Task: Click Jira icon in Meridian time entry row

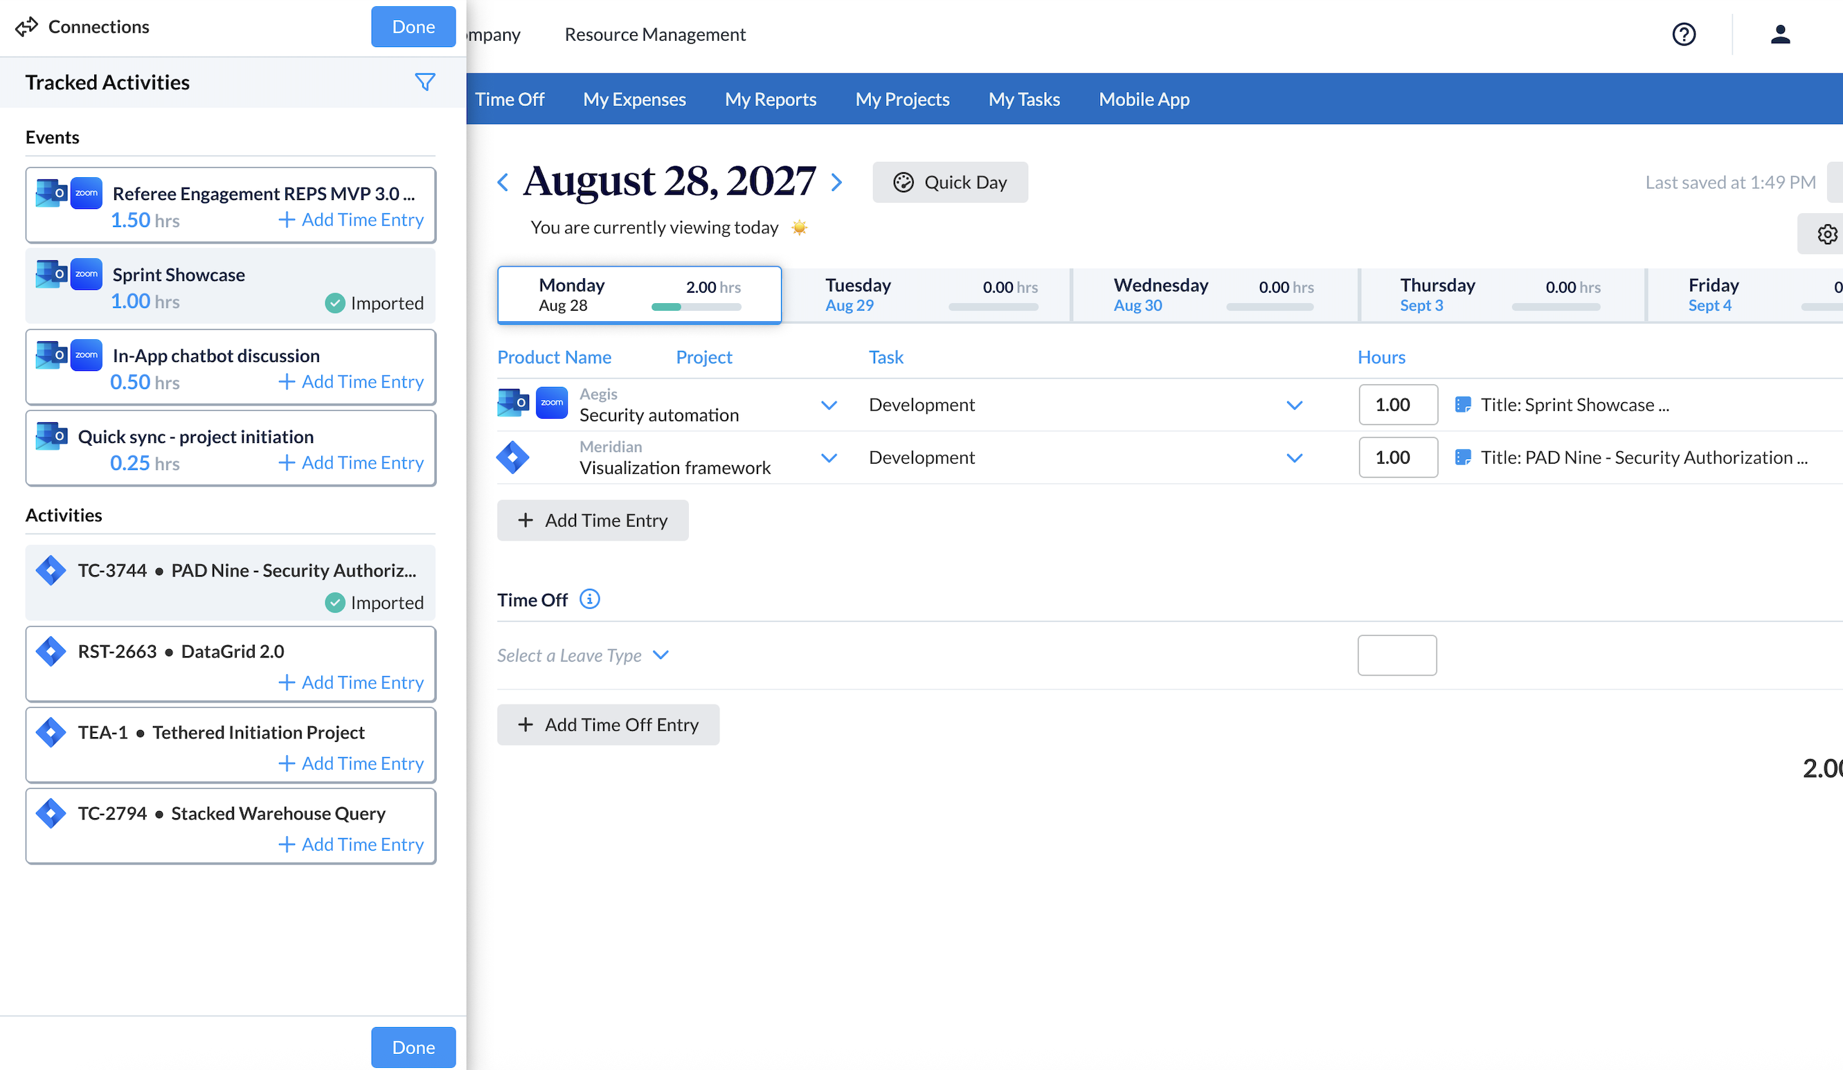Action: click(x=513, y=457)
